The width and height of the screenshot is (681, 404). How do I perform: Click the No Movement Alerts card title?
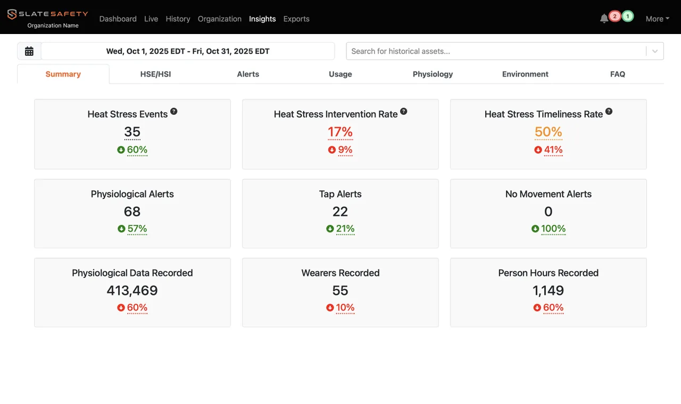coord(549,194)
